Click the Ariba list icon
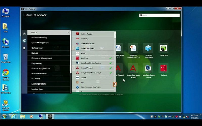The width and height of the screenshot is (202, 126). click(x=77, y=53)
